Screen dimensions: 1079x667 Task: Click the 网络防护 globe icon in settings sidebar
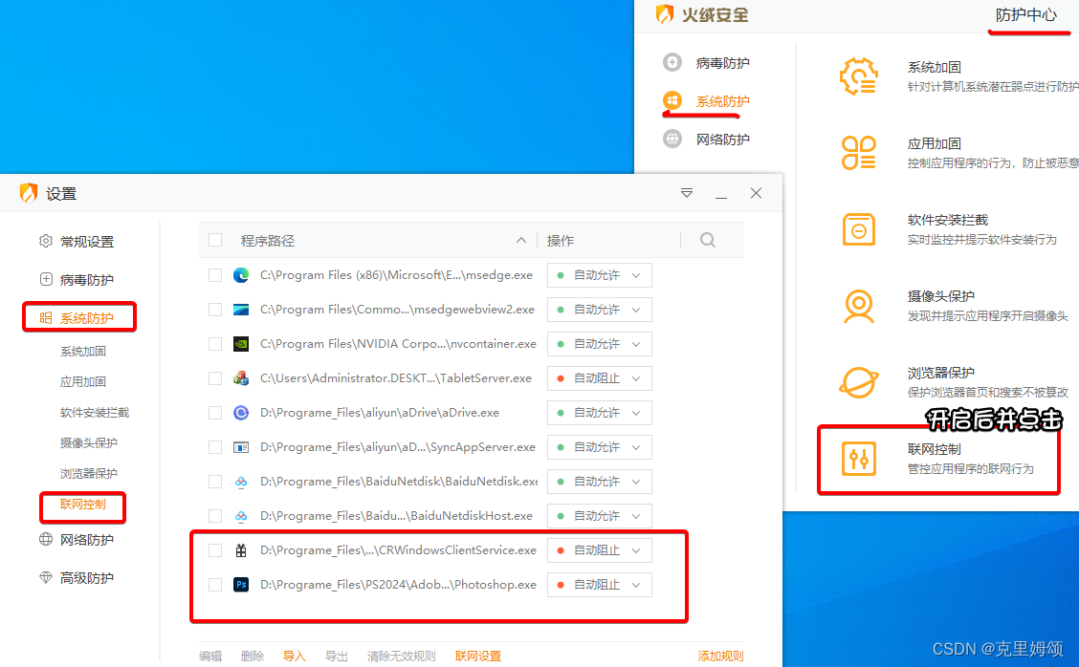click(45, 539)
